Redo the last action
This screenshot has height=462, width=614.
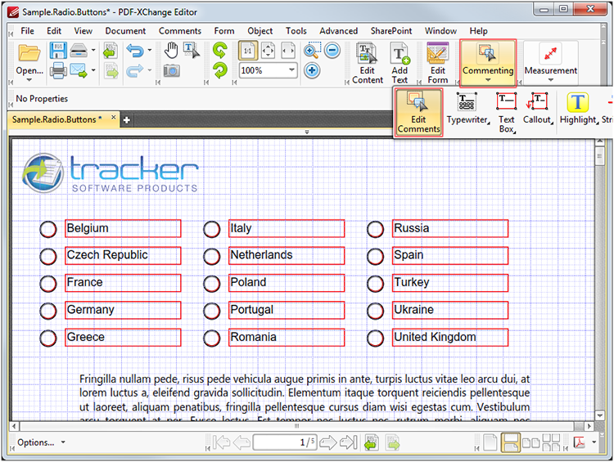coord(135,70)
